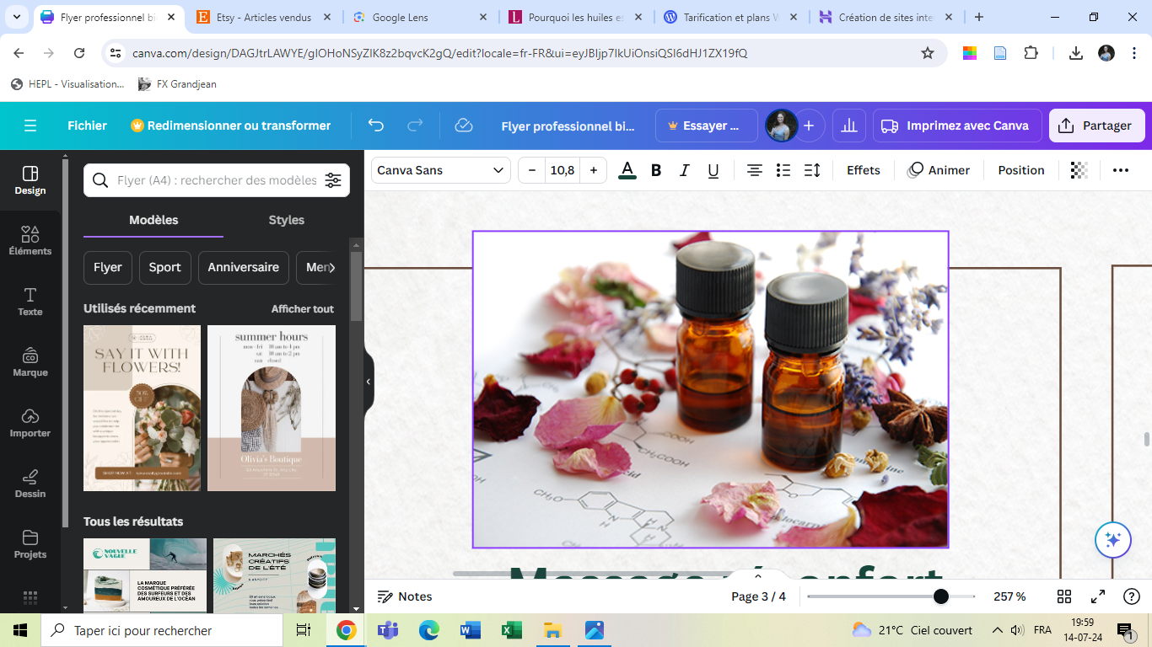This screenshot has height=647, width=1152.
Task: Select the Say It With Flowers template
Action: coord(143,408)
